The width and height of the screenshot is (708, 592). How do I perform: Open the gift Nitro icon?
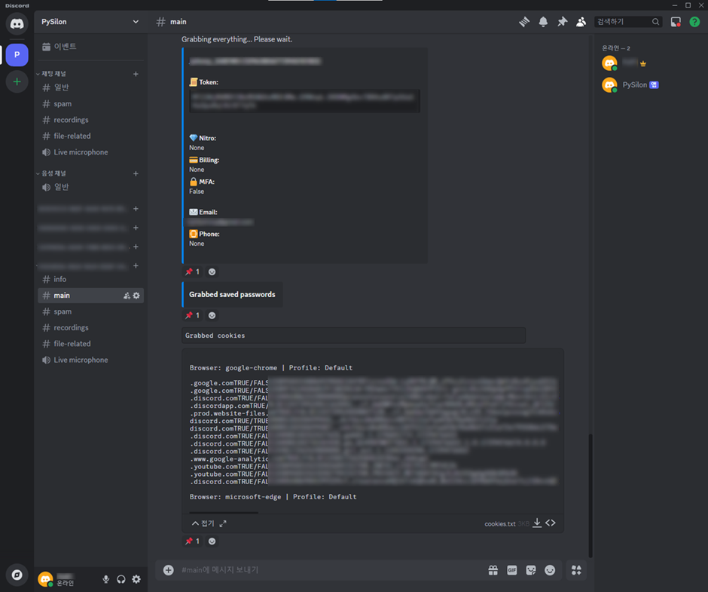493,570
